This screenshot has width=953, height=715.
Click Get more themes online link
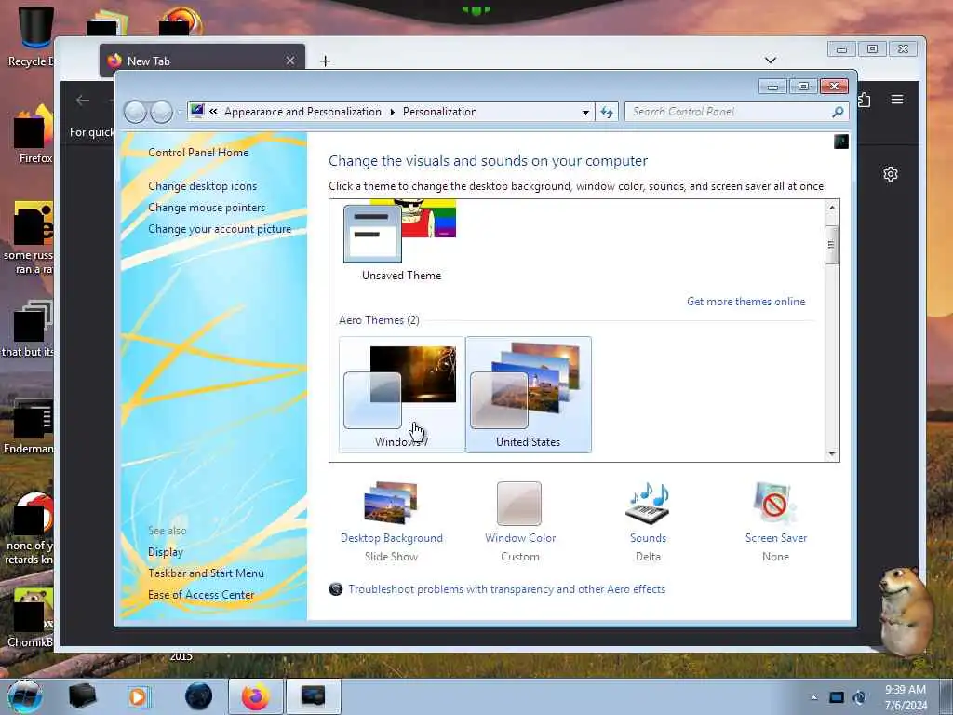(745, 302)
